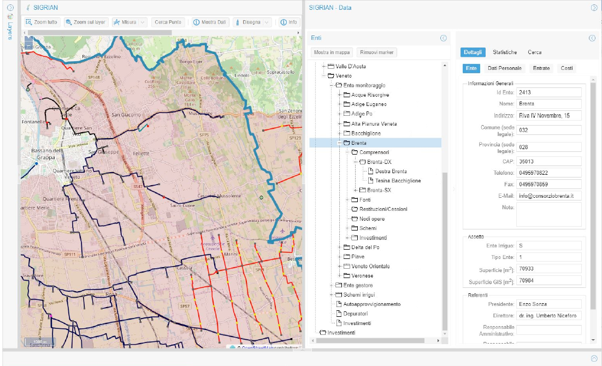This screenshot has width=602, height=366.
Task: Click the Nome input field
Action: pyautogui.click(x=548, y=104)
